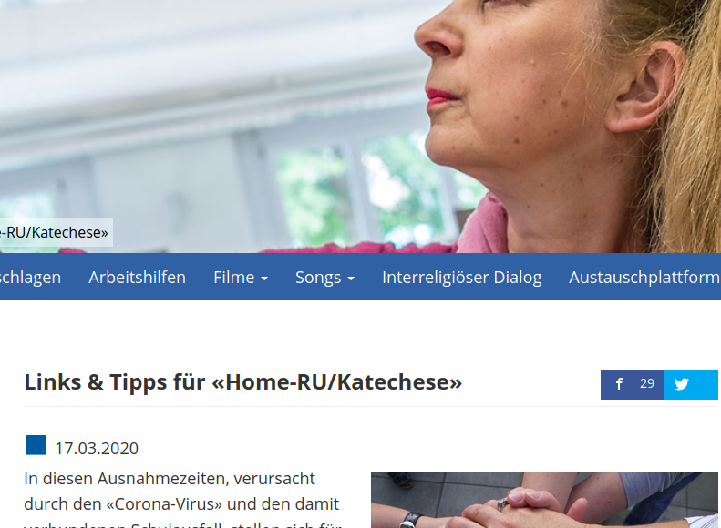Screen dimensions: 721x528
Task: Click the '-RU/Katechese»' hero image caption
Action: coord(55,232)
